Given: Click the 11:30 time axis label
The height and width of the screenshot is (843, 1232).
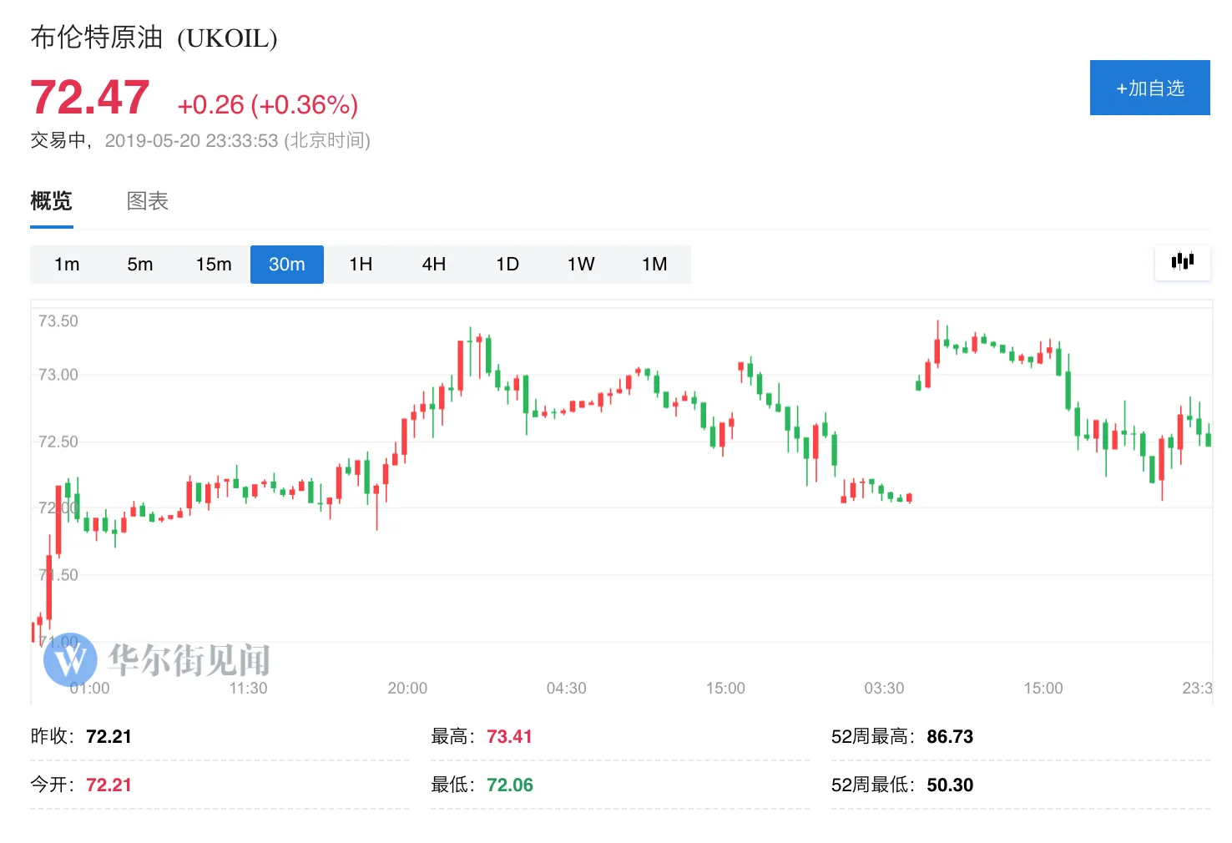Looking at the screenshot, I should (x=248, y=688).
